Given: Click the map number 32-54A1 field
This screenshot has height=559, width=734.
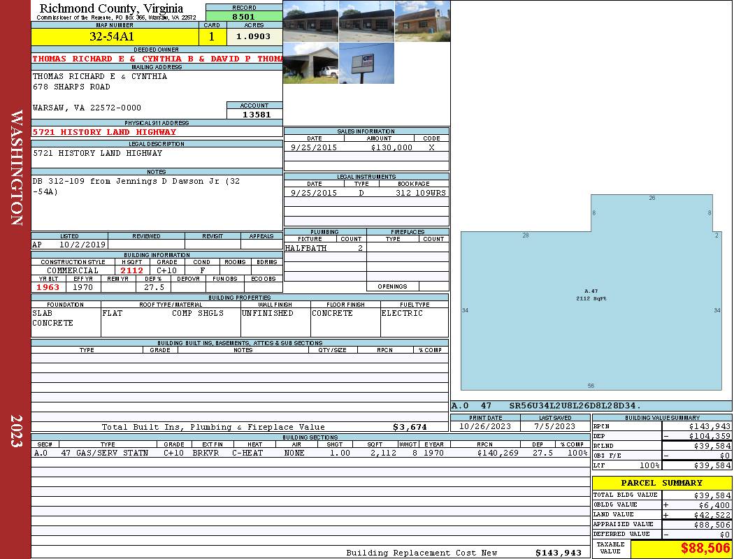Looking at the screenshot, I should [x=115, y=37].
